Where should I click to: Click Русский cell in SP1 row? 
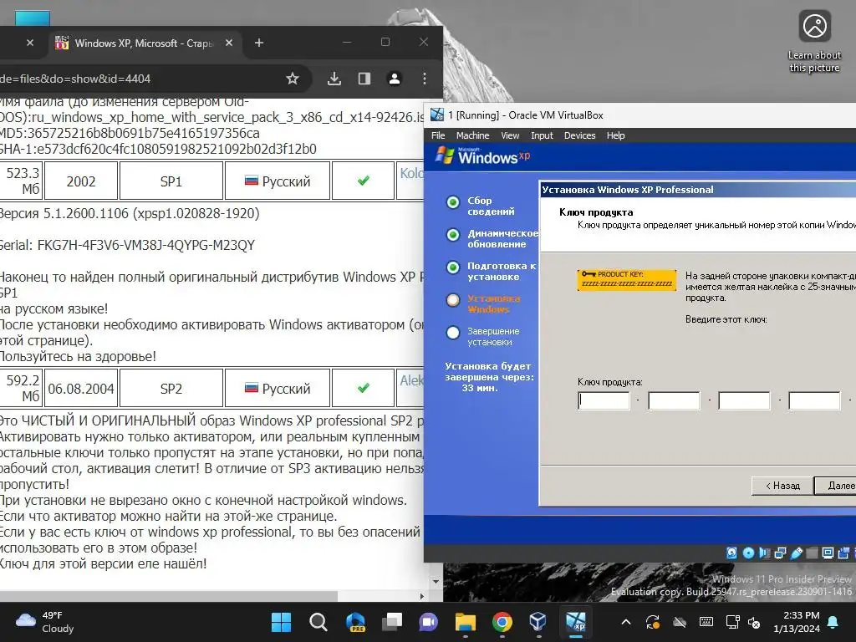click(x=278, y=181)
